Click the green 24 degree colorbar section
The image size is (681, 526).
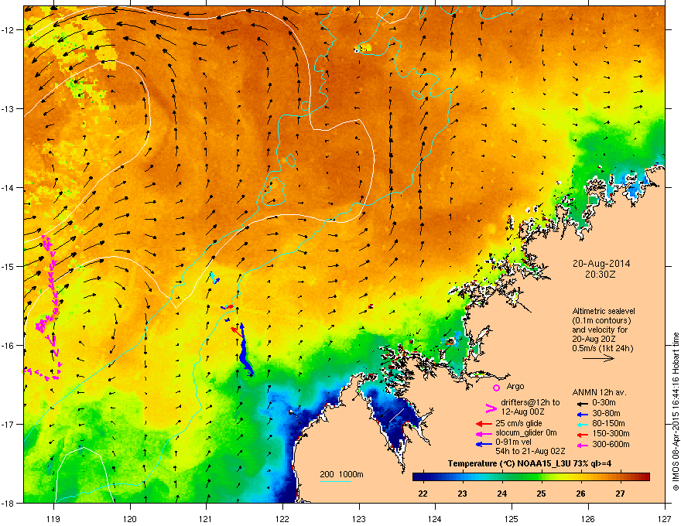502,477
